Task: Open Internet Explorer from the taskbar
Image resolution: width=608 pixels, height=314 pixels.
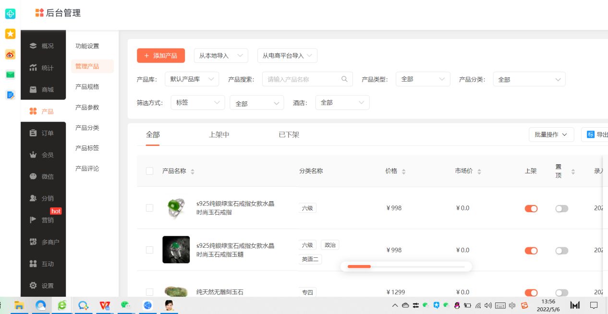Action: click(62, 305)
